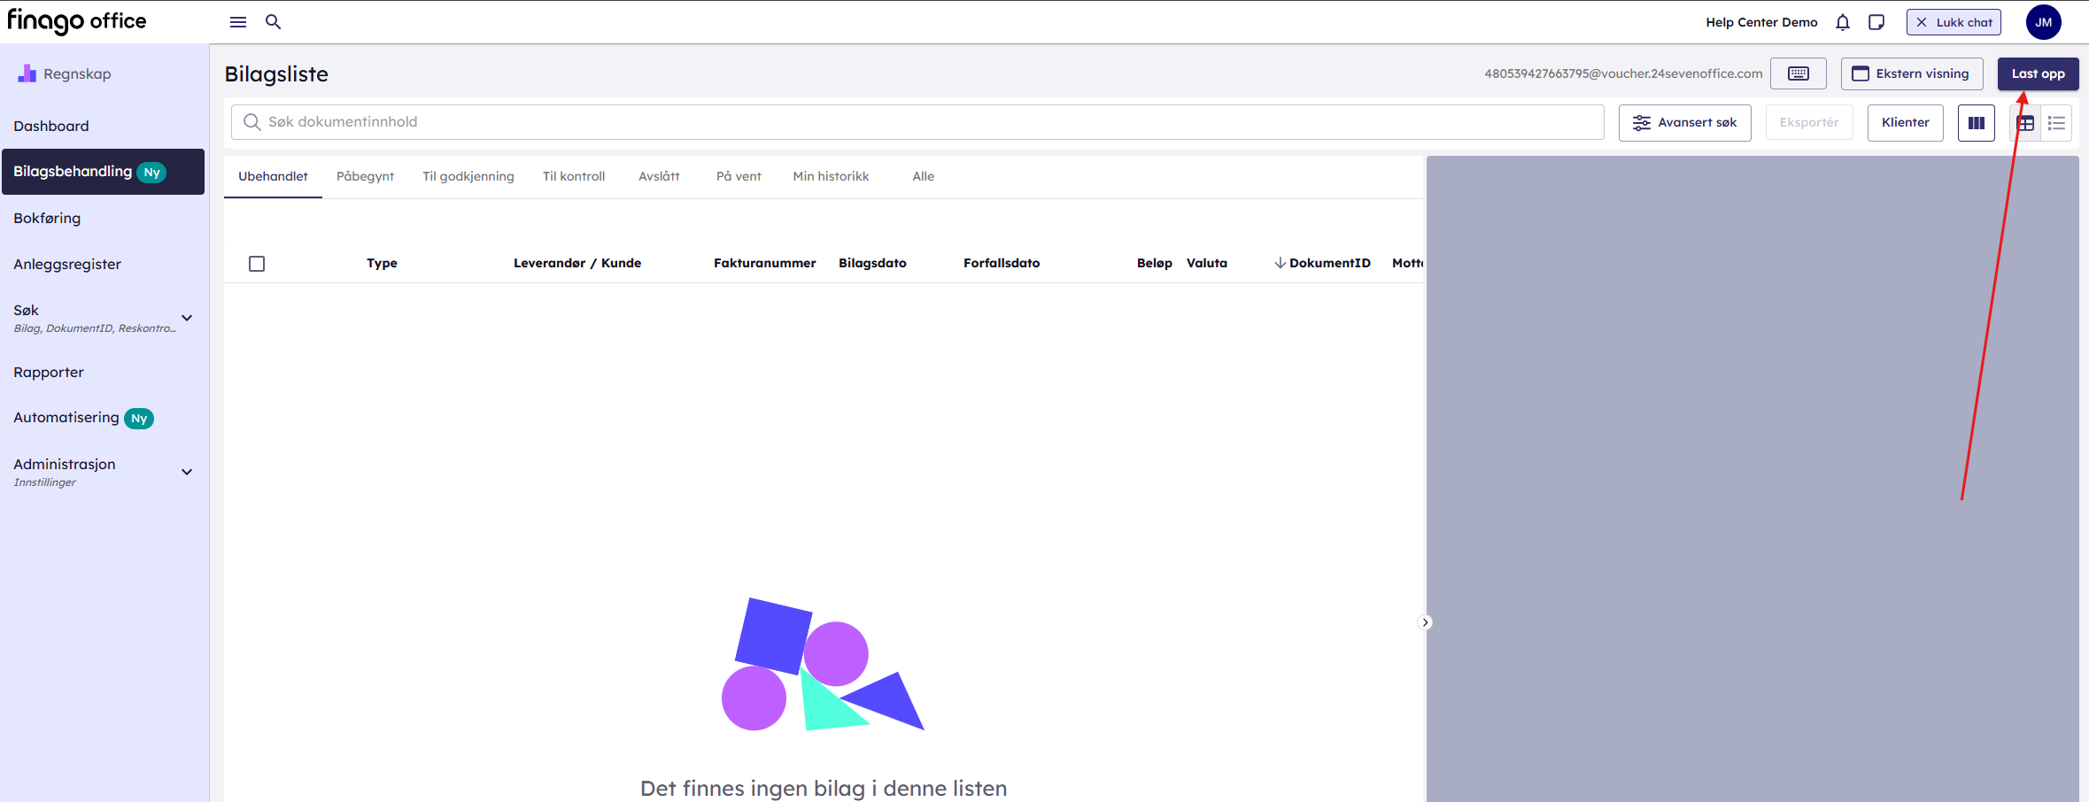This screenshot has width=2089, height=802.
Task: Collapse the preview panel with the chevron handle
Action: 1425,622
